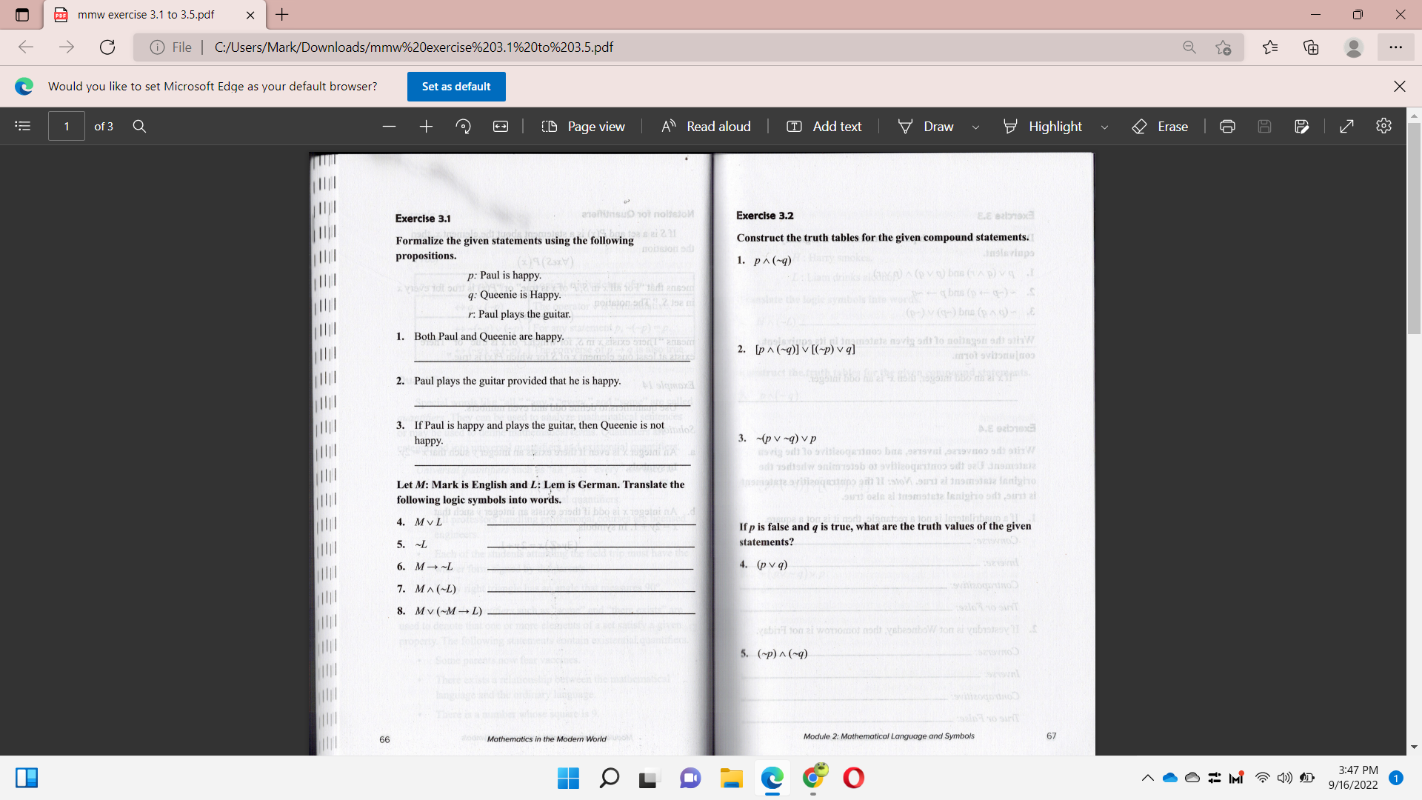
Task: Enter fullscreen reading mode
Action: (x=1347, y=126)
